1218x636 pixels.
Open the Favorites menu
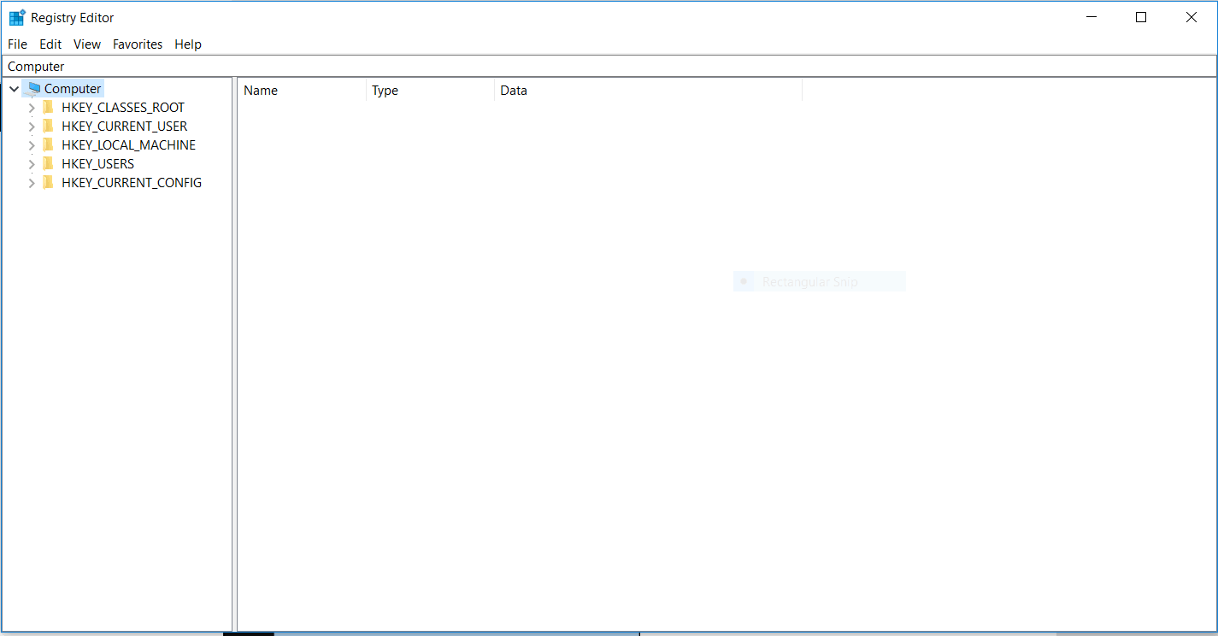click(x=138, y=44)
